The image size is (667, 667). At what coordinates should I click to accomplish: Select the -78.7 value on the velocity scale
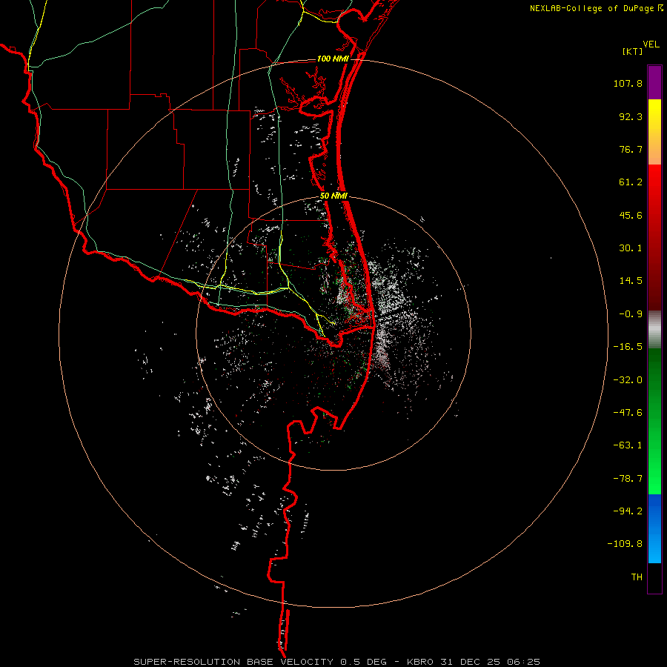pos(628,479)
